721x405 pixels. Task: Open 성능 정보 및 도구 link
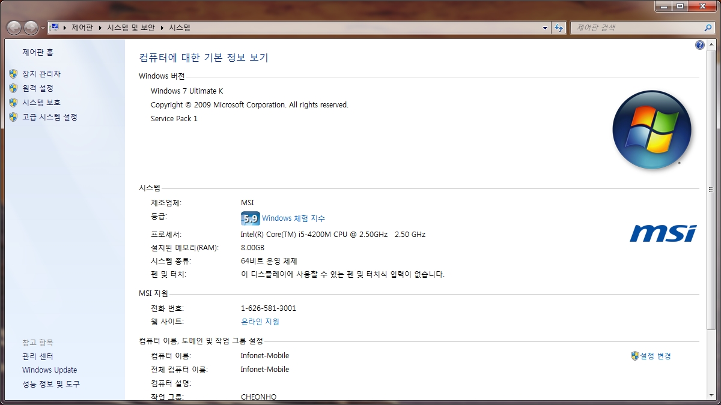point(51,384)
